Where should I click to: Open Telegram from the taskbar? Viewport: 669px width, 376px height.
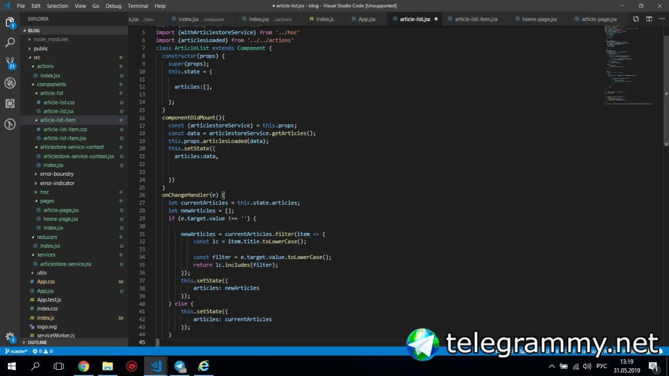coord(180,366)
